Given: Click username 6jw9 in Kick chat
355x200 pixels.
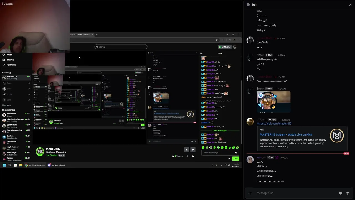Looking at the screenshot, I should [x=203, y=97].
